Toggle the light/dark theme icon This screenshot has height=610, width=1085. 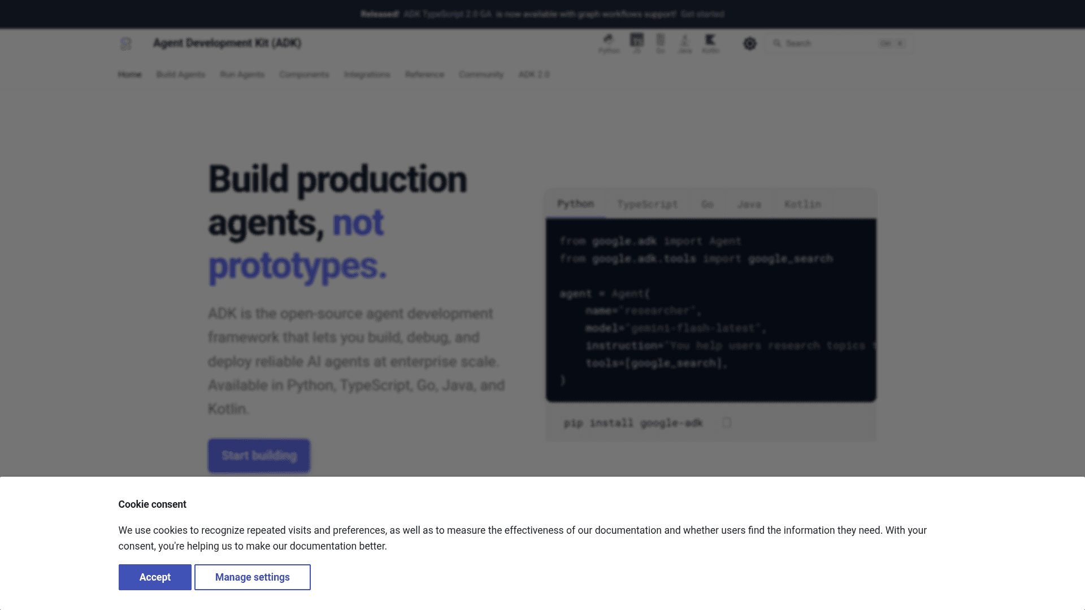tap(750, 43)
